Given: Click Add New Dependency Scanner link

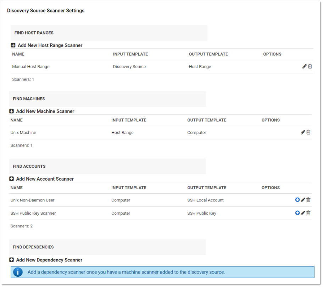Looking at the screenshot, I should 49,260.
